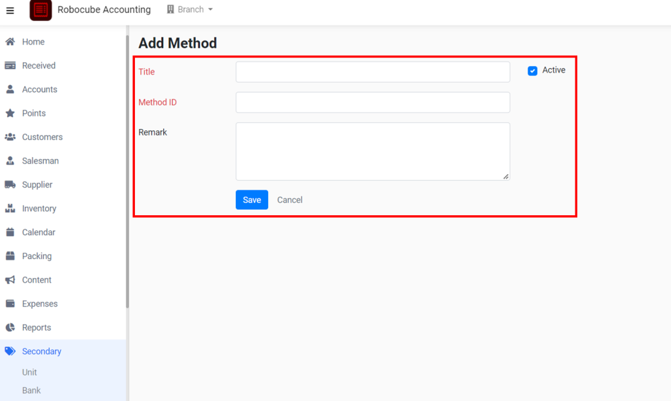
Task: Click the Reports pie chart icon
Action: [x=10, y=328]
